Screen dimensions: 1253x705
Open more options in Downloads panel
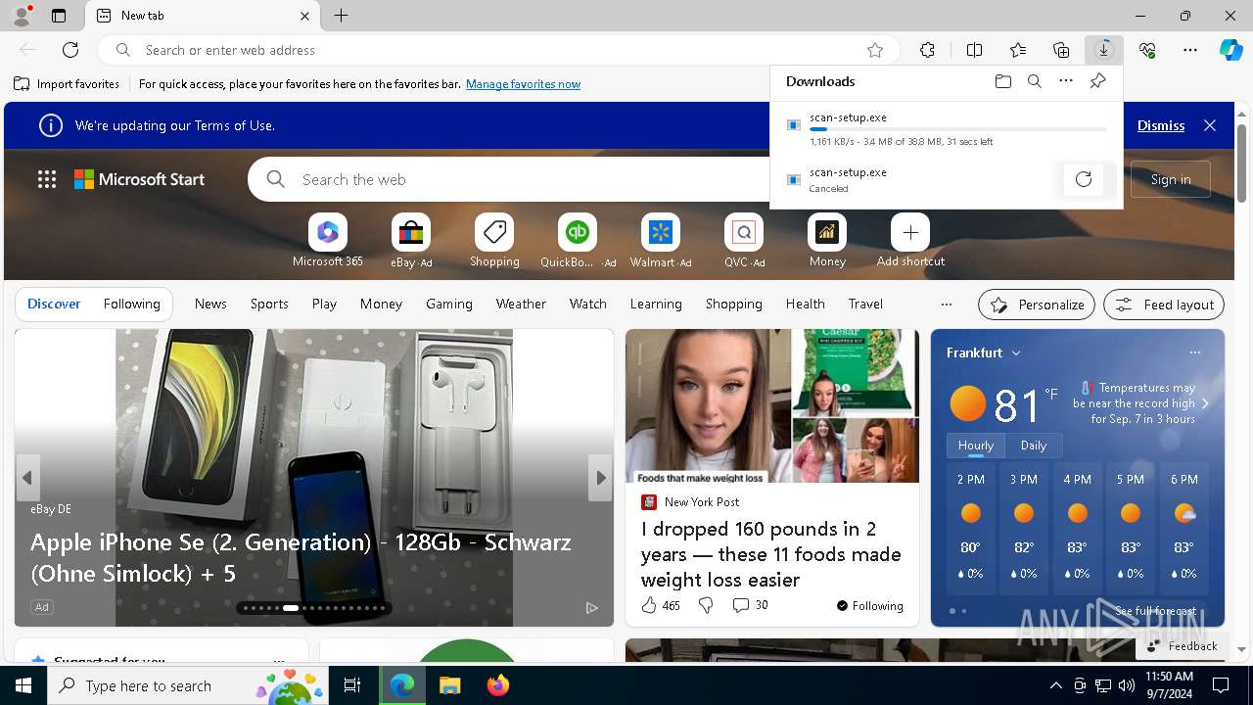[1066, 81]
